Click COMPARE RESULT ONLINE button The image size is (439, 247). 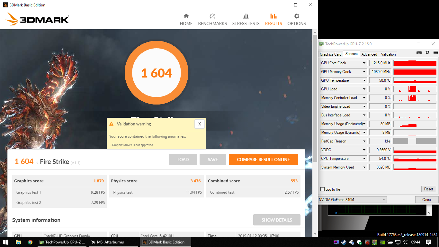(264, 160)
